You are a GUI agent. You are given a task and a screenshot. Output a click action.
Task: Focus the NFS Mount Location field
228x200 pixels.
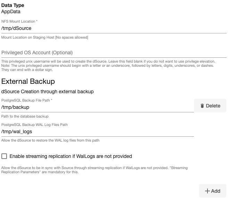click(114, 28)
